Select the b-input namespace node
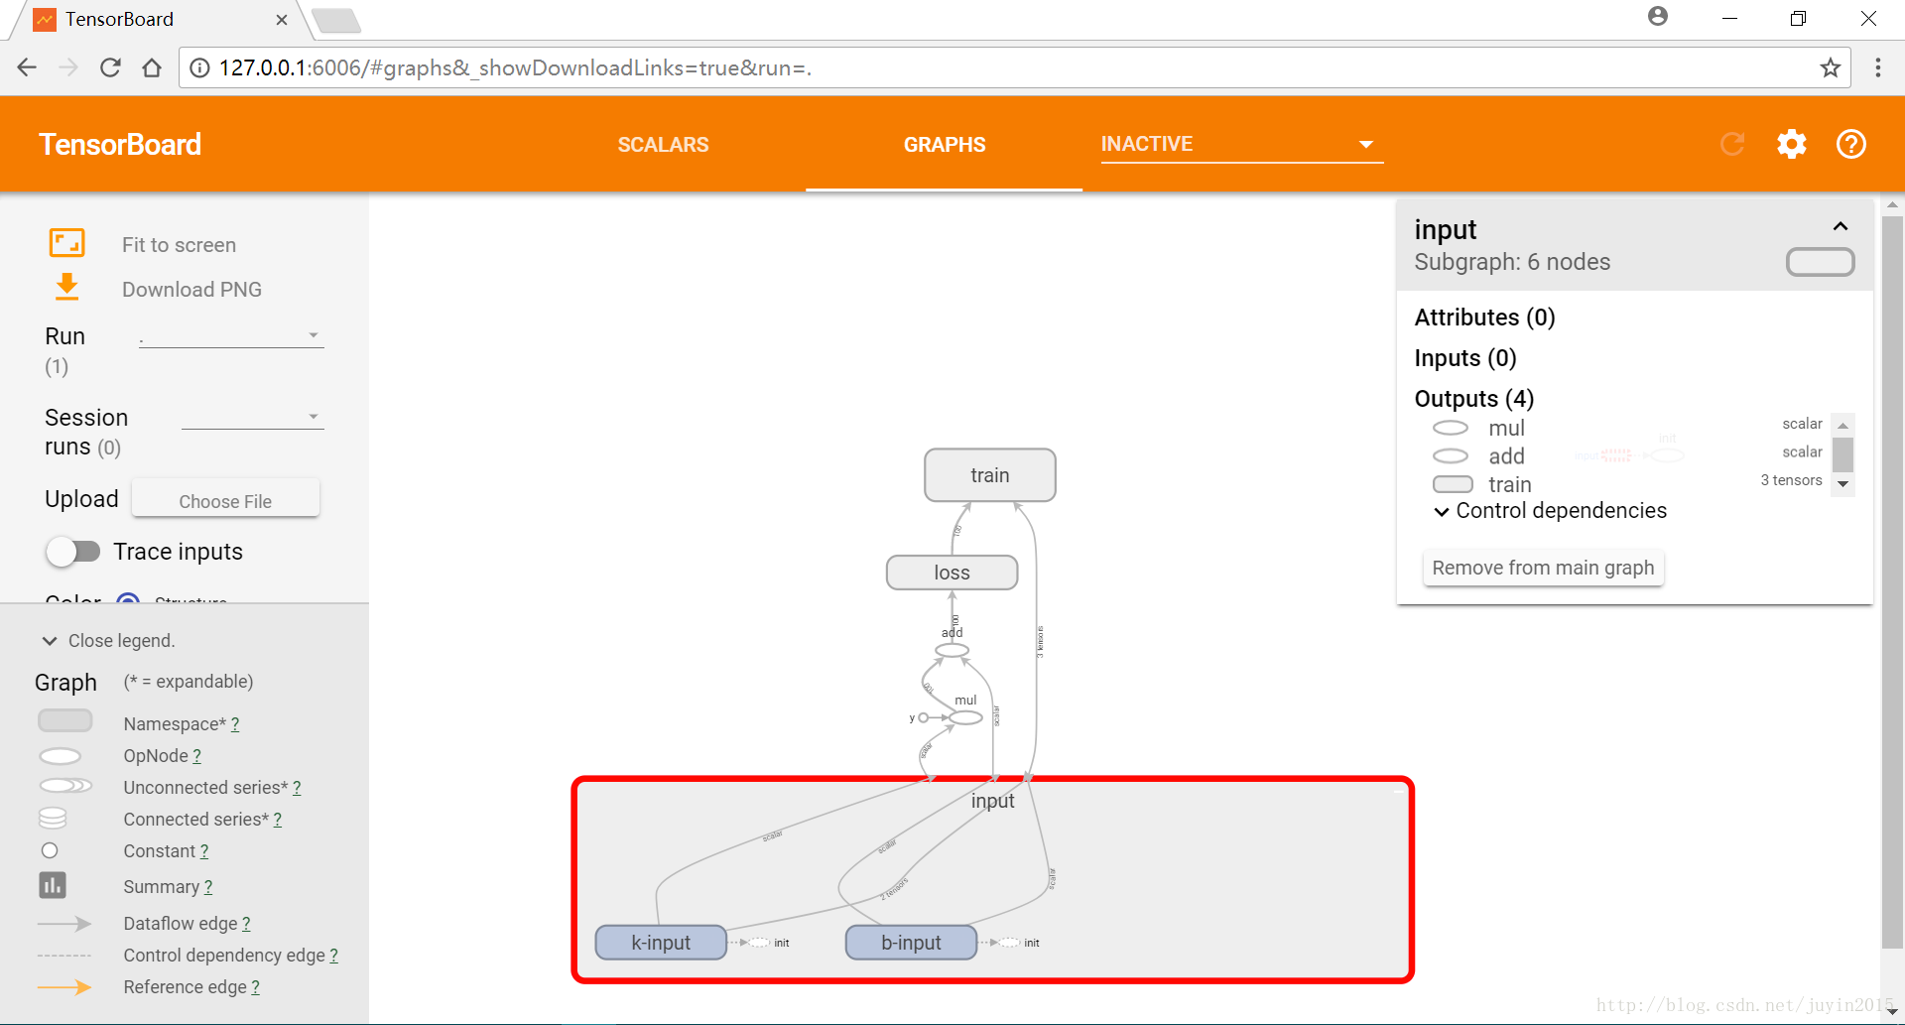This screenshot has width=1905, height=1025. 911,942
